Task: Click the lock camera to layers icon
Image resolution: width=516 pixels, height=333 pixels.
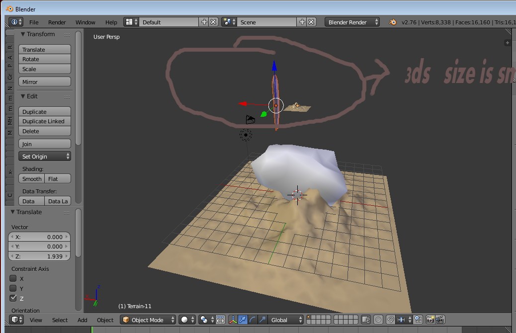Action: 366,320
